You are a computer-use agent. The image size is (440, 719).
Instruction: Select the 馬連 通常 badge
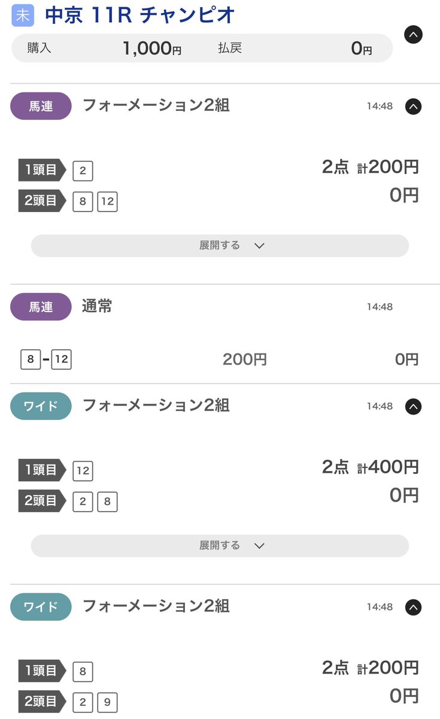[x=41, y=307]
